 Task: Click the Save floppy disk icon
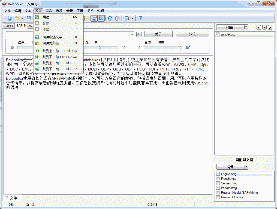(x=28, y=18)
